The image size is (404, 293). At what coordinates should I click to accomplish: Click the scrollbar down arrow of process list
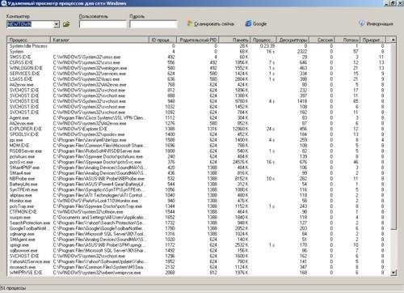[393, 273]
